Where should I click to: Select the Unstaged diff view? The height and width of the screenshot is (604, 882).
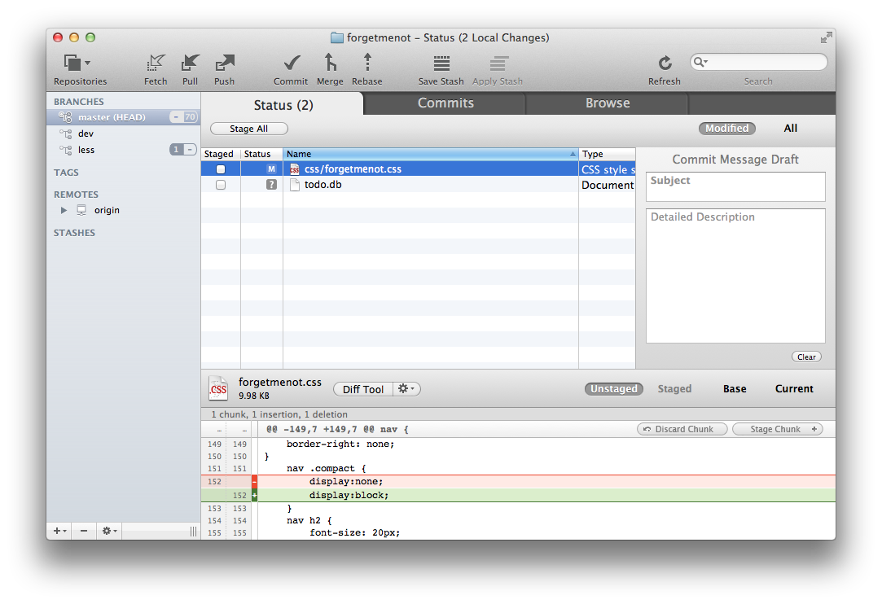pos(614,388)
